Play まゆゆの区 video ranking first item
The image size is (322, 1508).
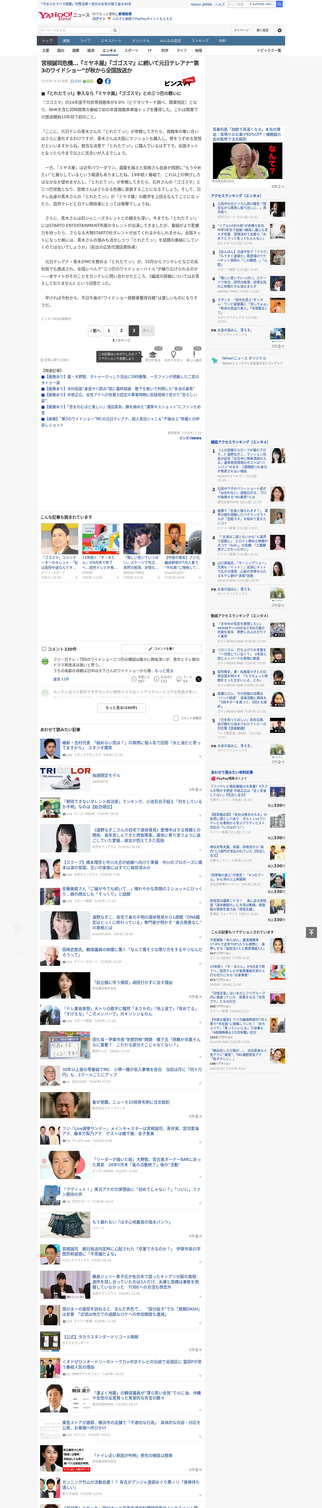tap(278, 629)
